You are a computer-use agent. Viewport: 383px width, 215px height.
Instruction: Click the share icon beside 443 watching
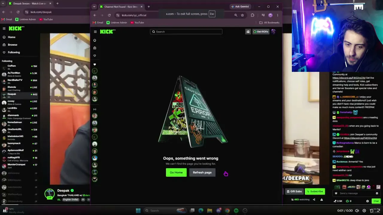tap(314, 199)
